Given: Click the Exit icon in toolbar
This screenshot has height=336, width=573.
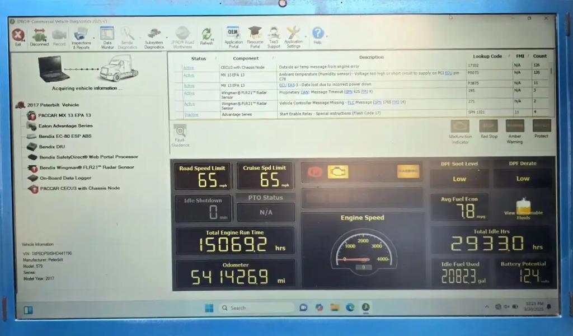Looking at the screenshot, I should 18,36.
